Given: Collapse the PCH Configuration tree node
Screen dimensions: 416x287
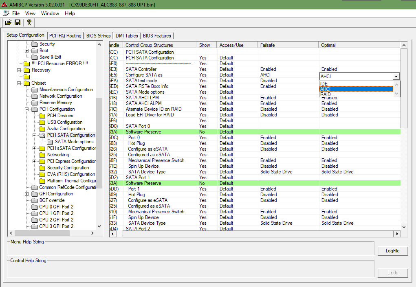Looking at the screenshot, I should tap(27, 109).
